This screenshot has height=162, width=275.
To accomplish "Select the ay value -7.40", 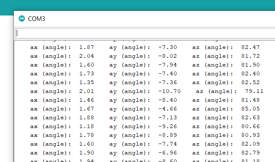I will tap(167, 74).
